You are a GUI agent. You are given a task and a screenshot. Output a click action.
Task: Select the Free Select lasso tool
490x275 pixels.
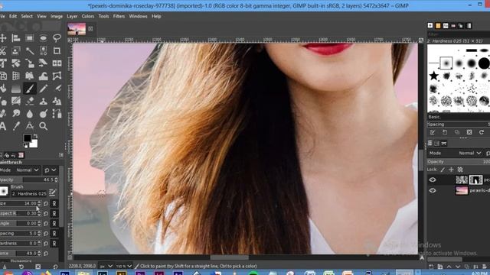[x=57, y=38]
